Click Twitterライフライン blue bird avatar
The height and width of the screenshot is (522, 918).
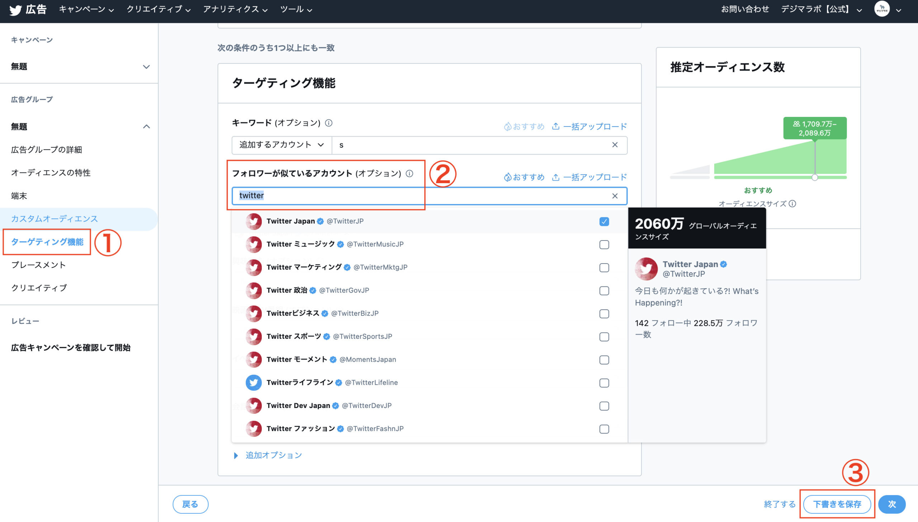[x=254, y=383]
